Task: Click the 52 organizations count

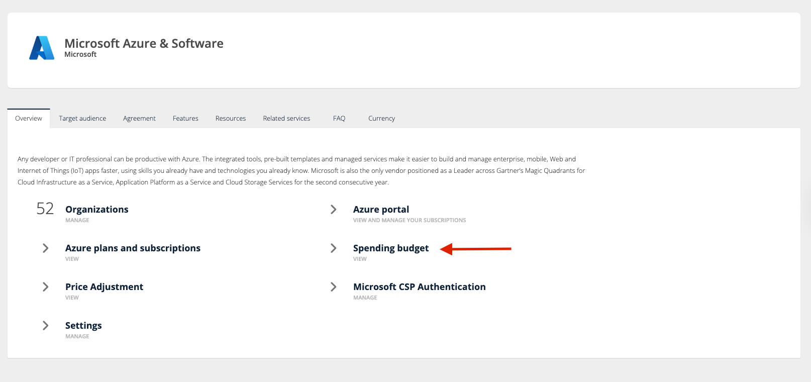Action: tap(45, 209)
